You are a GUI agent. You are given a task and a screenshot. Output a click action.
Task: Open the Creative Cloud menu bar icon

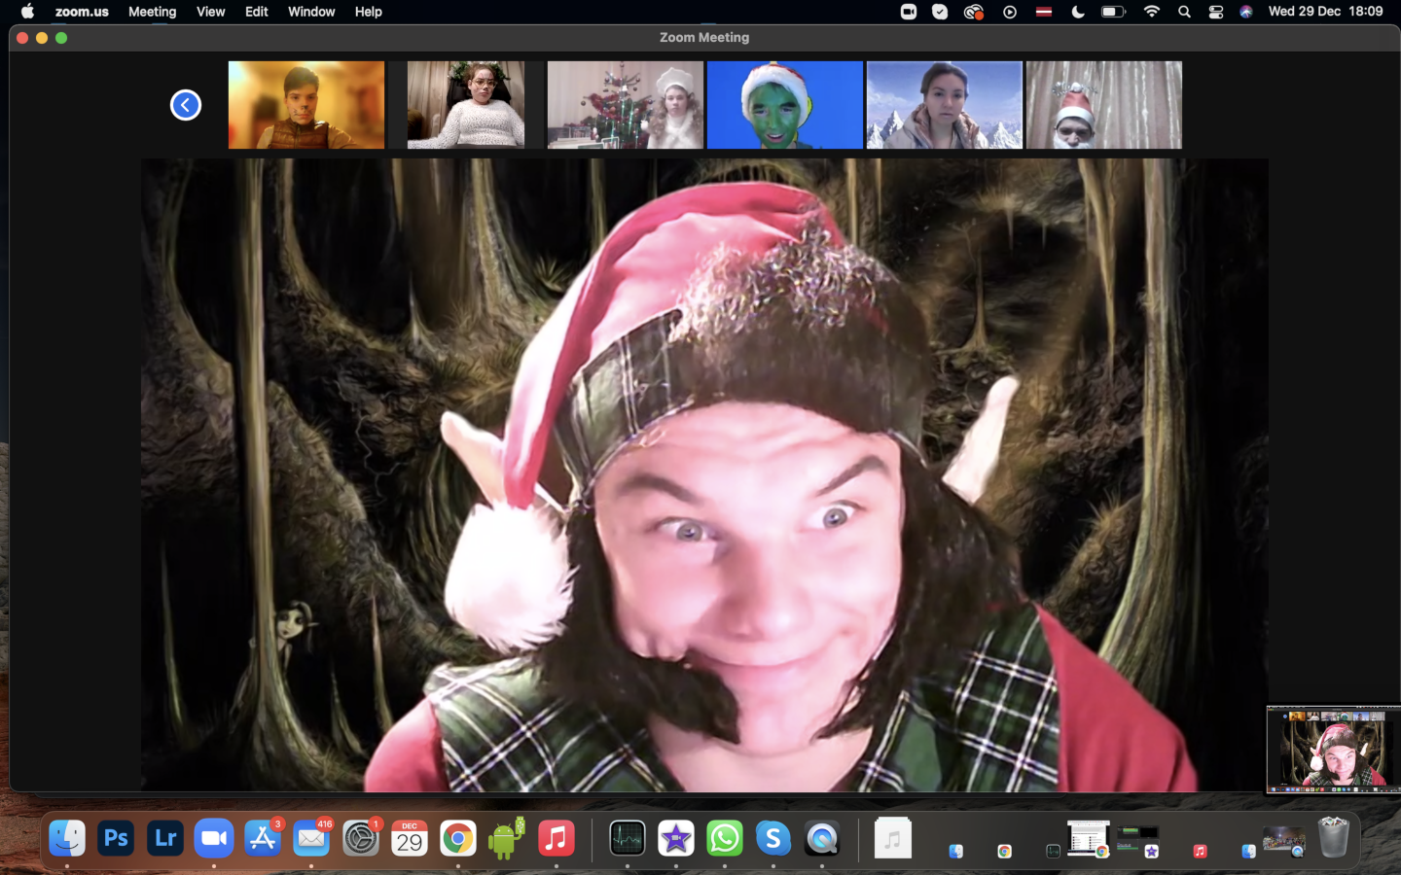coord(974,12)
